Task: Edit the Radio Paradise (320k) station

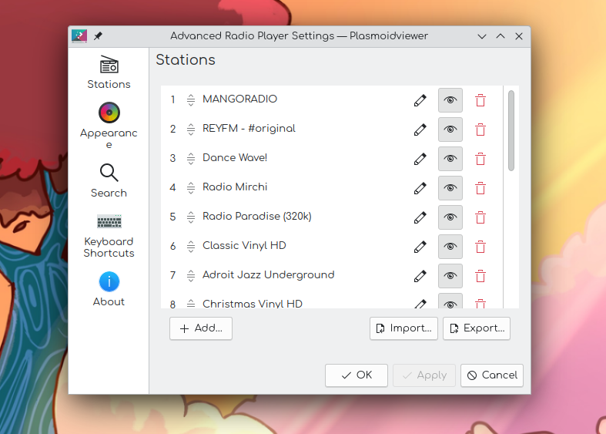Action: click(420, 217)
